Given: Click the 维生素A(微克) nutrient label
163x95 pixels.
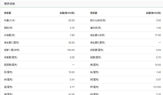Looking at the screenshot, I should 97,35.
